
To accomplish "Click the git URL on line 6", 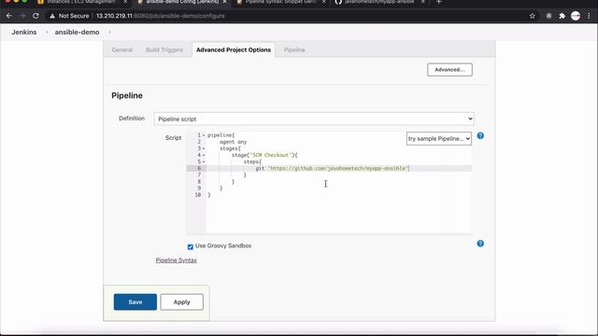I will coord(338,168).
